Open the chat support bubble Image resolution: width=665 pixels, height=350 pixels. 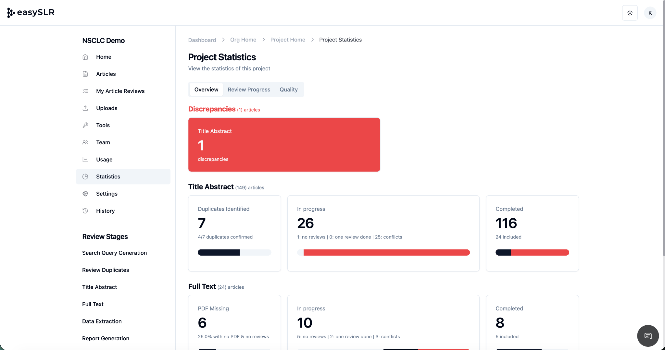(x=648, y=336)
